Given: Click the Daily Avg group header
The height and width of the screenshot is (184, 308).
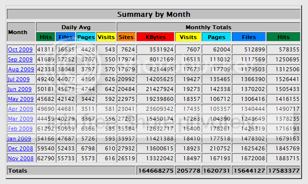Looking at the screenshot, I should tap(76, 27).
